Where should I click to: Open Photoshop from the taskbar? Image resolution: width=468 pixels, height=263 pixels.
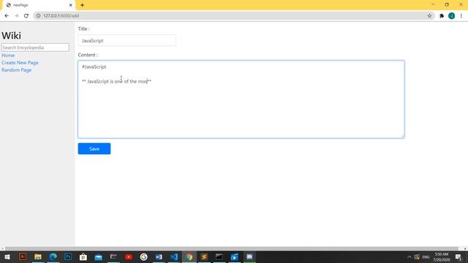68,256
